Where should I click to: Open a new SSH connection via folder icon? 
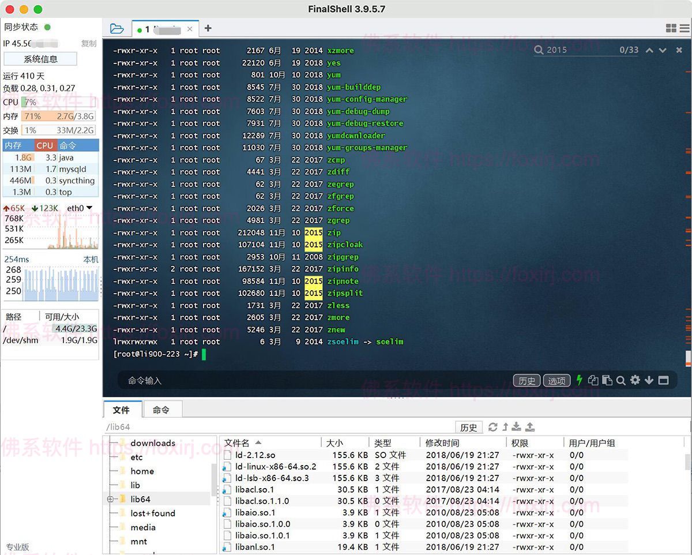[x=117, y=28]
